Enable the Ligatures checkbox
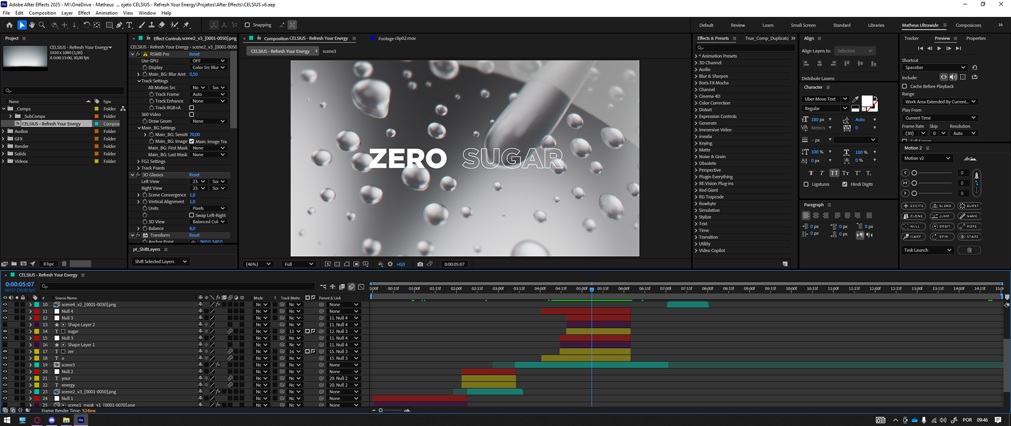Image resolution: width=1011 pixels, height=426 pixels. pos(806,185)
